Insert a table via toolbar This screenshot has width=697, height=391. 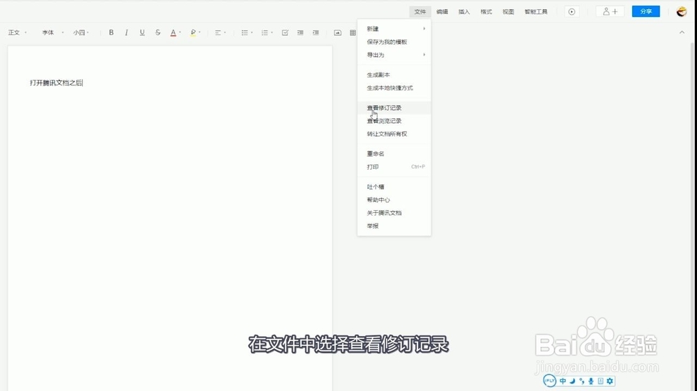pos(353,33)
